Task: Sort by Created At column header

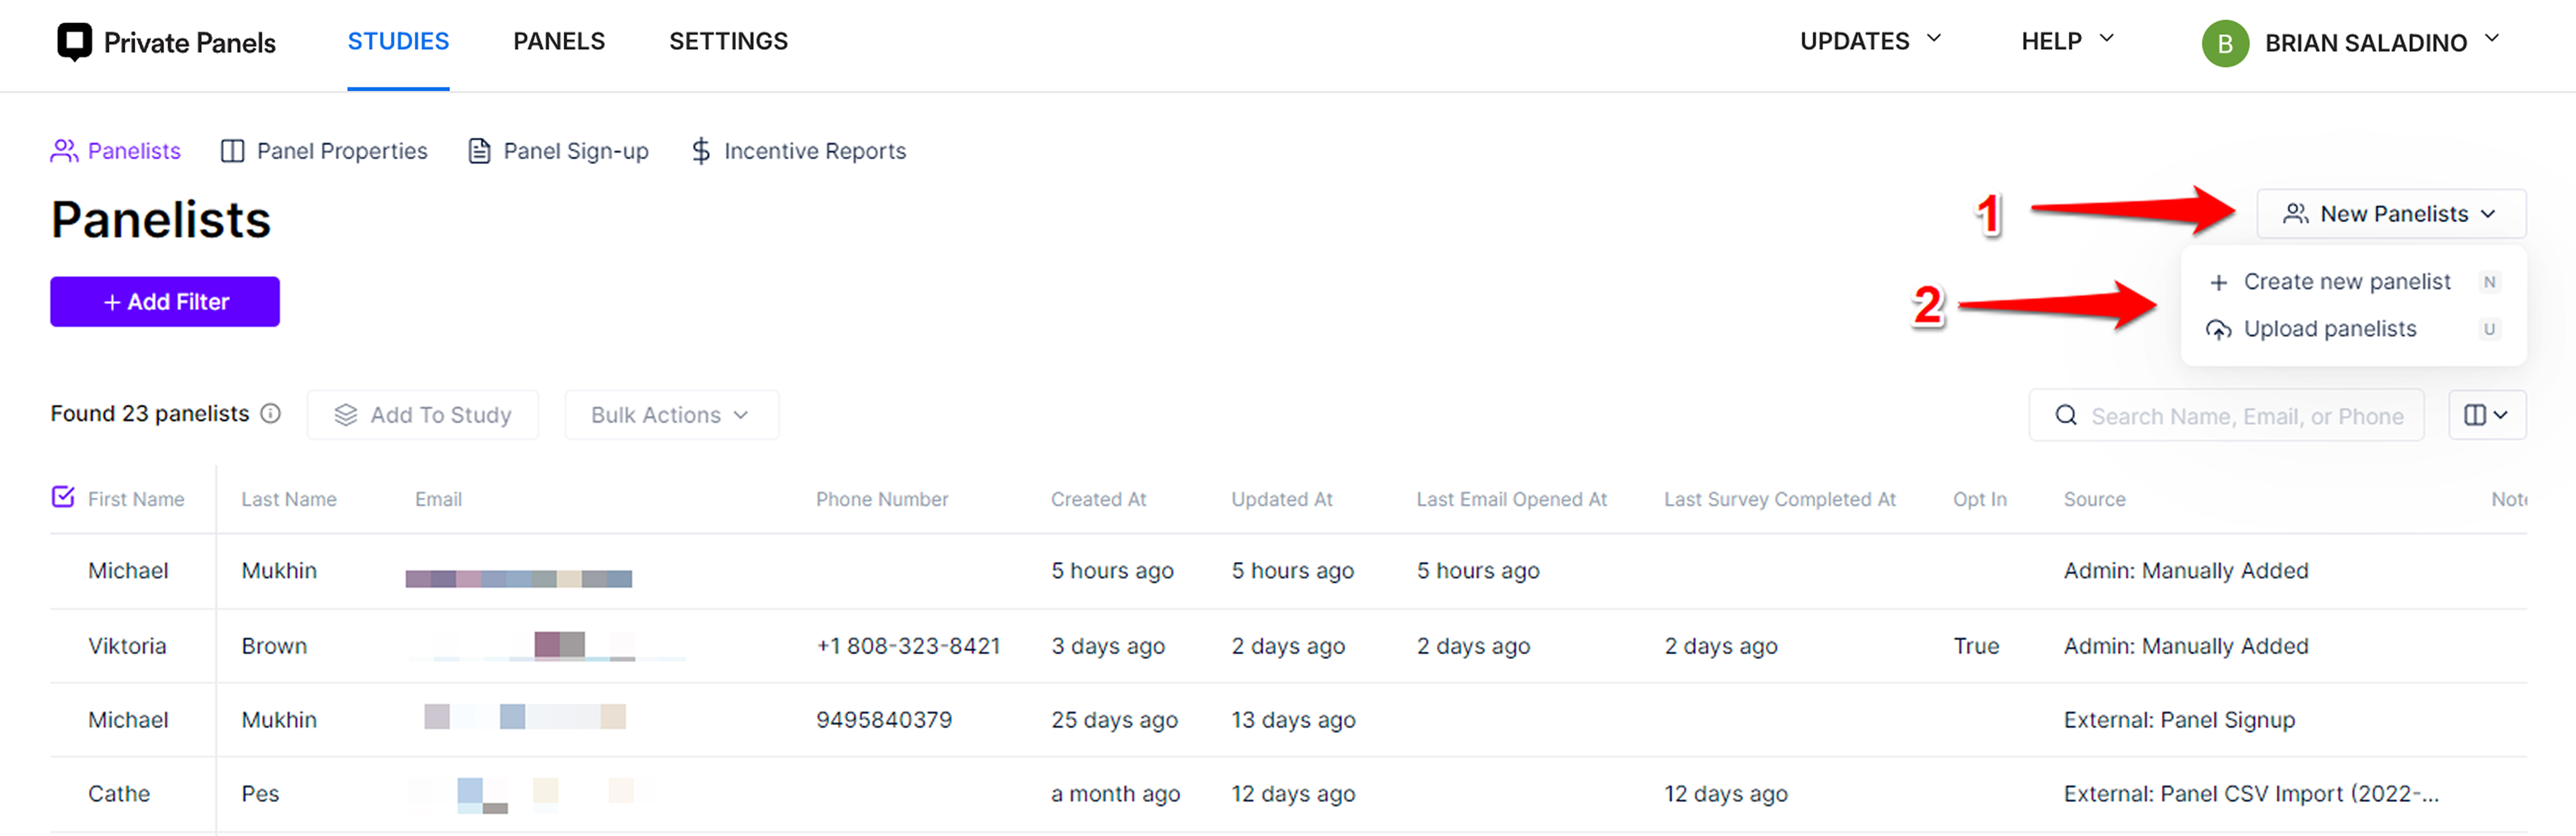Action: (1098, 499)
